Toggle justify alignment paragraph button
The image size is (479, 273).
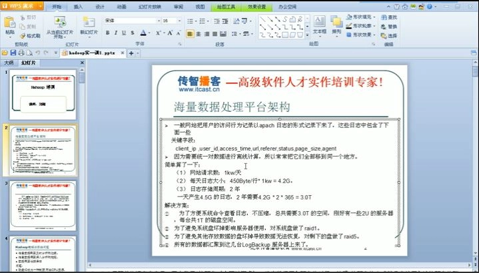coord(215,33)
